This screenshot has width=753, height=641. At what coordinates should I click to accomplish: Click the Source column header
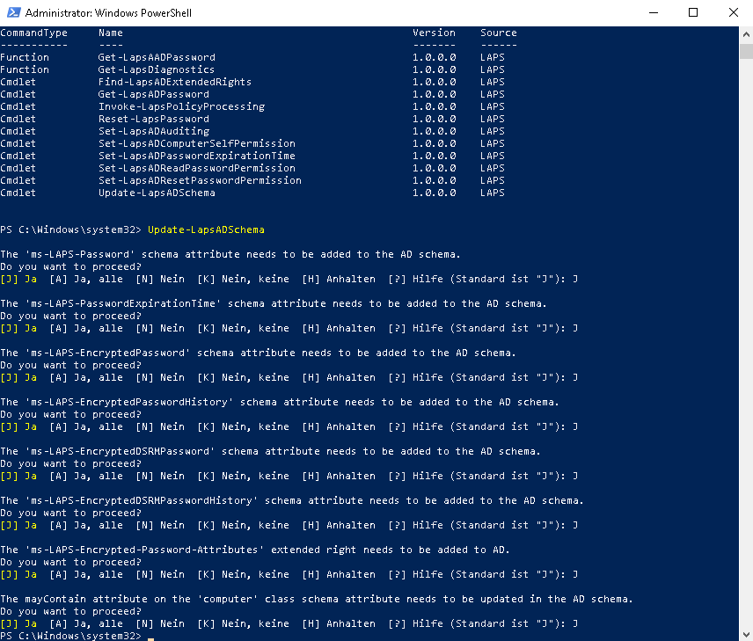[499, 33]
